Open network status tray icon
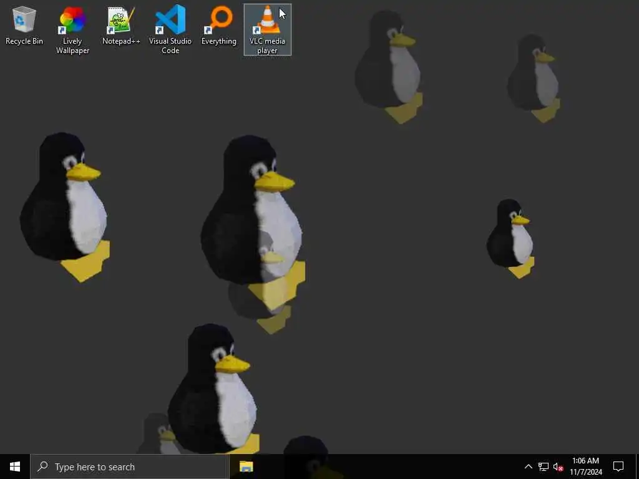This screenshot has width=639, height=479. click(544, 467)
